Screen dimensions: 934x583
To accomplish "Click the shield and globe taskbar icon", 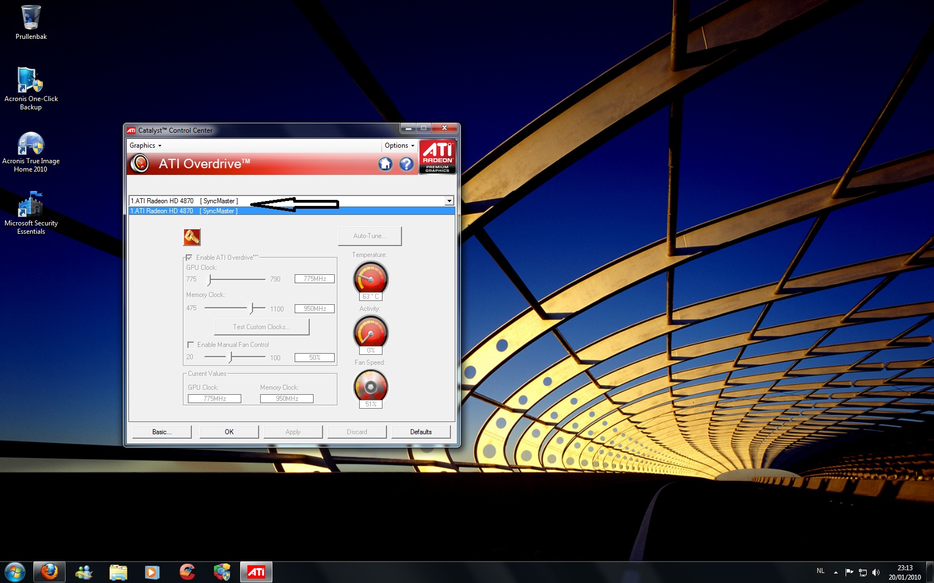I will pos(222,572).
